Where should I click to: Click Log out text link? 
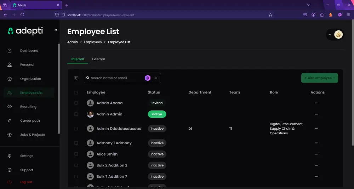coord(26,182)
